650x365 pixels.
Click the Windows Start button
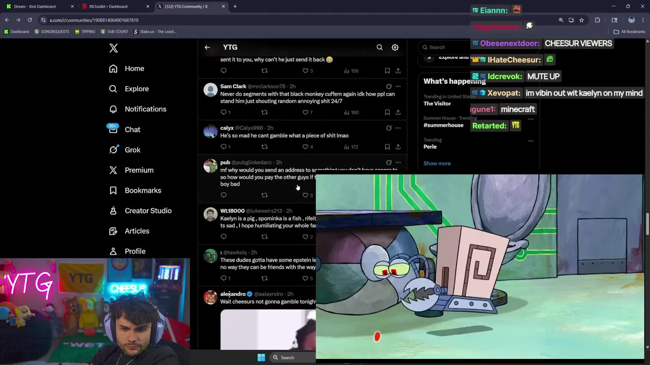pos(261,357)
